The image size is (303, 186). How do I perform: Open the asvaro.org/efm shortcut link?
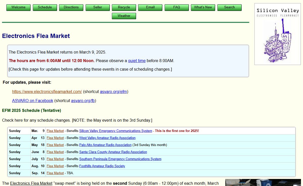(x=113, y=91)
